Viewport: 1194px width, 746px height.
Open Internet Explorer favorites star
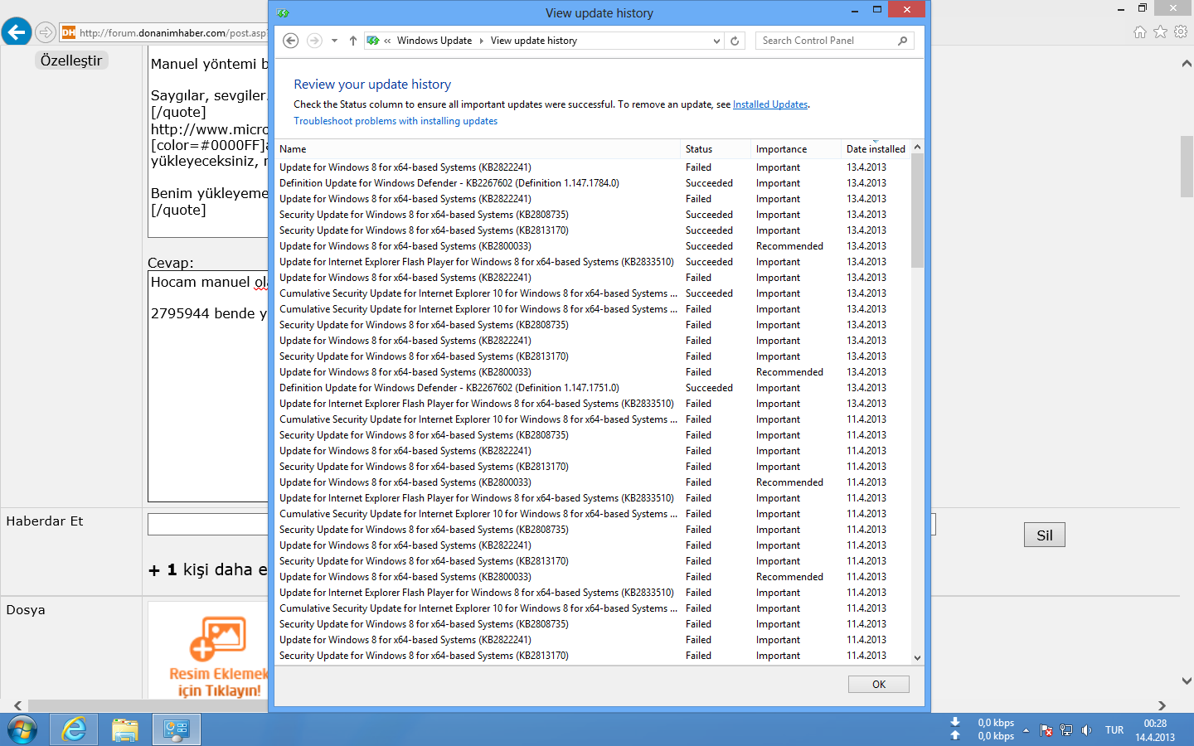tap(1160, 32)
